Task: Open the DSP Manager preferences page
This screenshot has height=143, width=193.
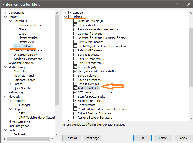Action: point(22,105)
